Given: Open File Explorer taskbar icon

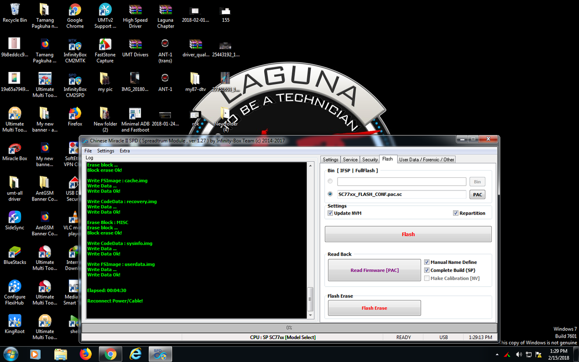Looking at the screenshot, I should click(x=60, y=353).
